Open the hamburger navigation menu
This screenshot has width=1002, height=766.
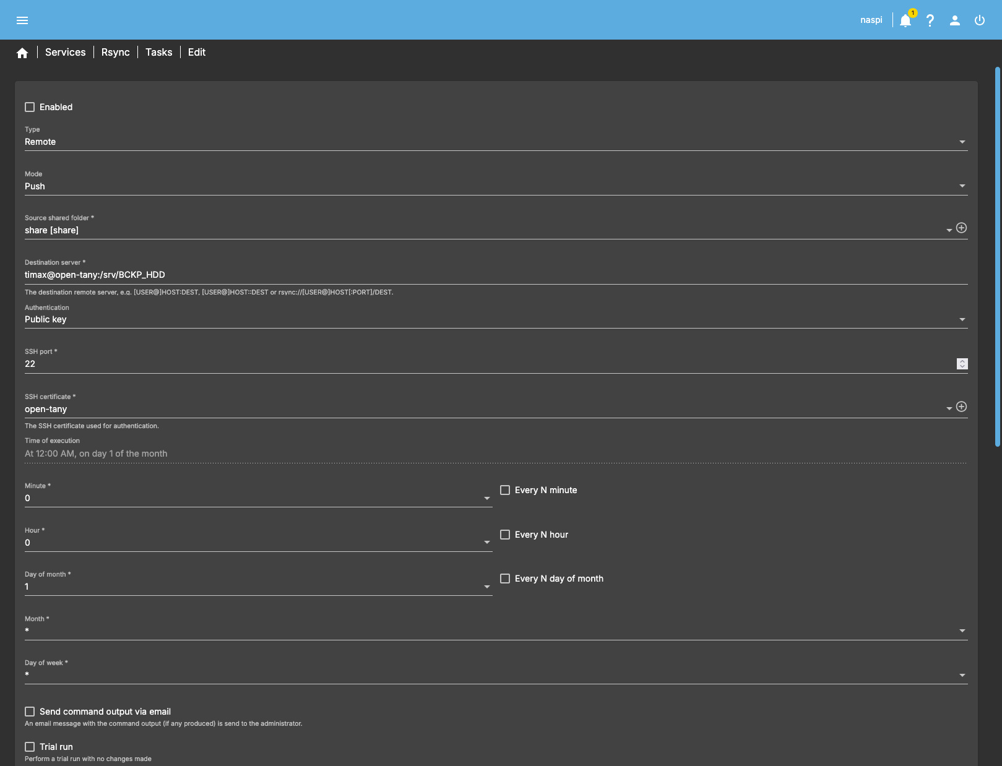tap(22, 20)
